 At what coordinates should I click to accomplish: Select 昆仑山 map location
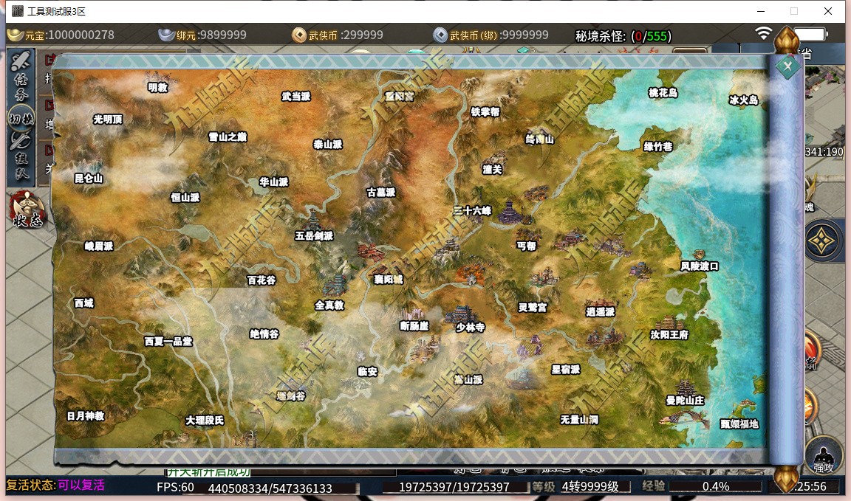point(89,179)
